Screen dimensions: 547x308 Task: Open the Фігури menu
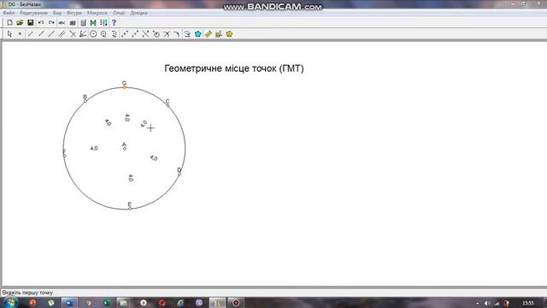(74, 13)
